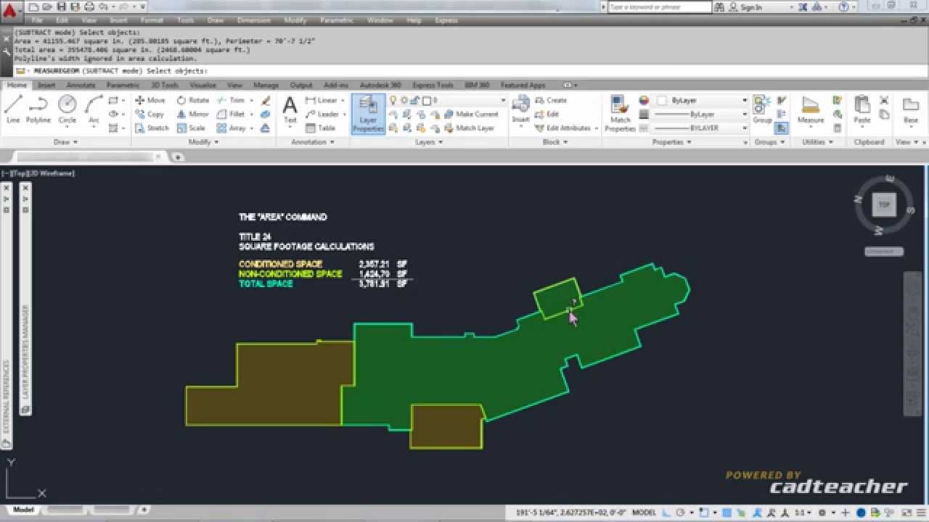Screen dimensions: 929x522
Task: Activate the Mirror command
Action: (x=192, y=114)
